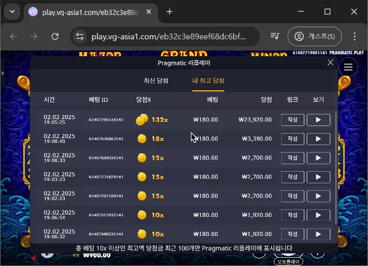Play replay of the 19:06:54 win
This screenshot has height=266, width=368.
coord(318,215)
